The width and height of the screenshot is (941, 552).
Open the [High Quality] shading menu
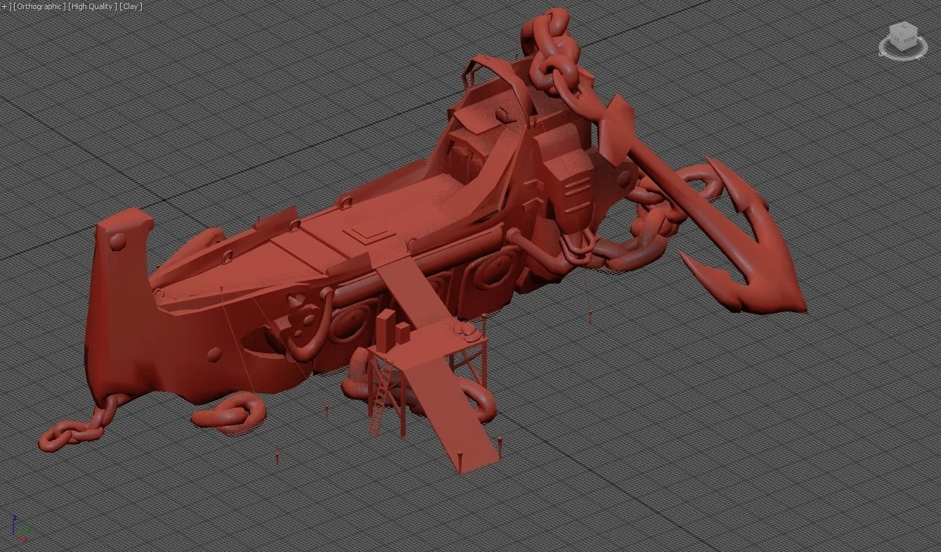point(93,6)
